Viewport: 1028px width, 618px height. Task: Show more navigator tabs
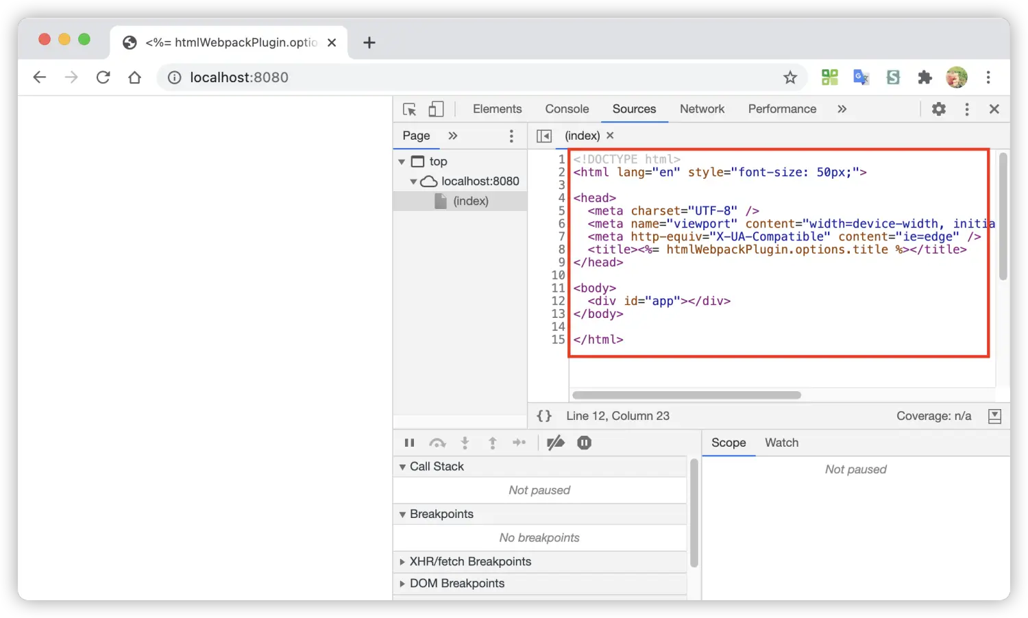pos(452,136)
